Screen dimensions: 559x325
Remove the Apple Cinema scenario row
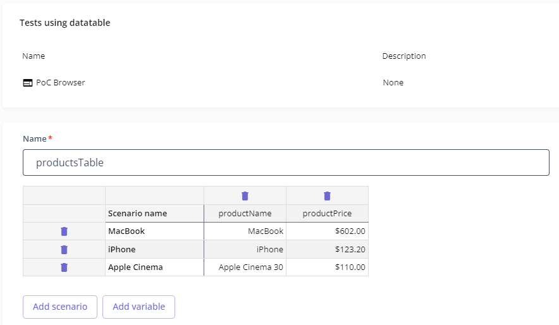[x=64, y=267]
